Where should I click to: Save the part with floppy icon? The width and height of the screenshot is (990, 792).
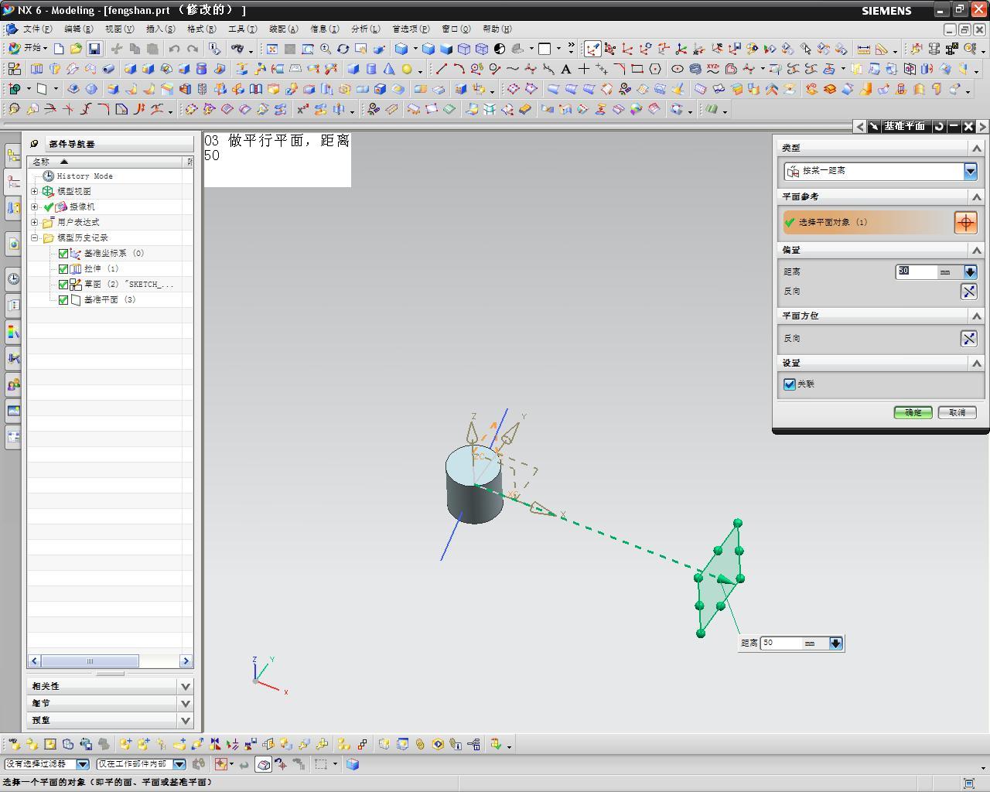click(94, 49)
